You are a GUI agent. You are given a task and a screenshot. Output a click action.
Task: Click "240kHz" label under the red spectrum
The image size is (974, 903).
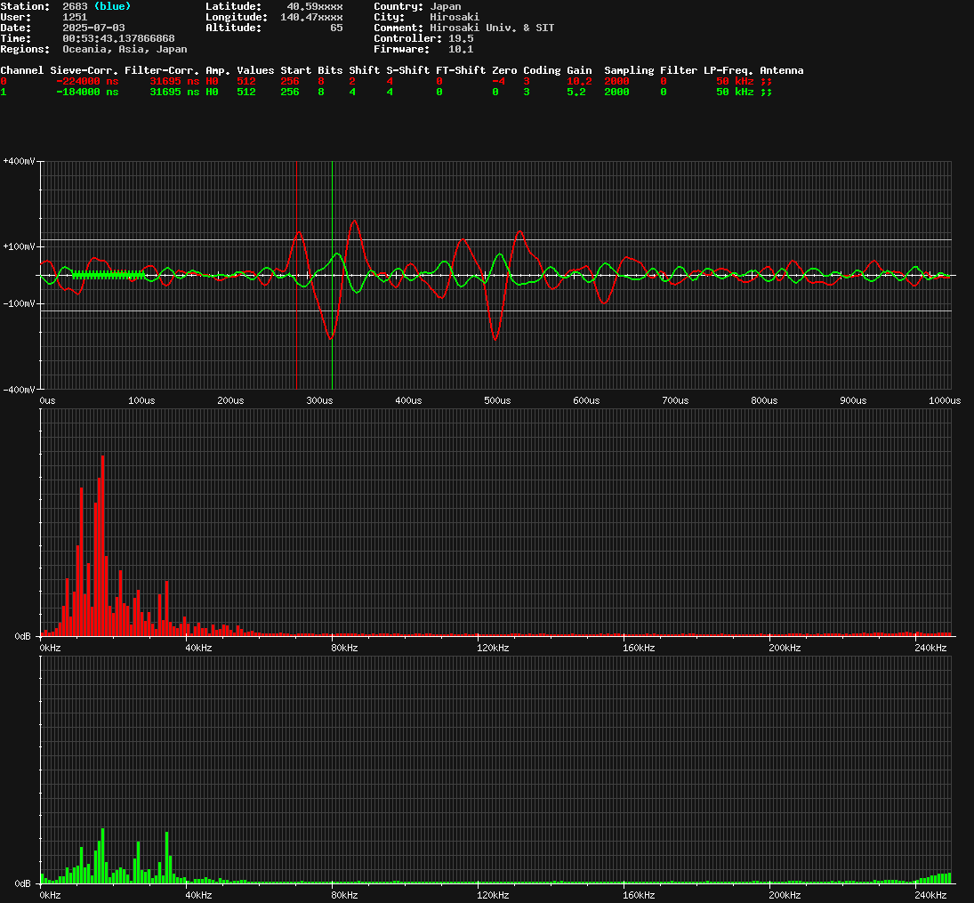pos(930,649)
